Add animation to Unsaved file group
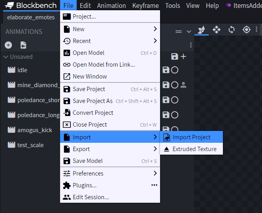262x213 pixels. (183, 57)
